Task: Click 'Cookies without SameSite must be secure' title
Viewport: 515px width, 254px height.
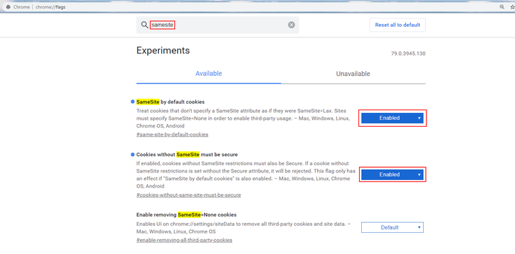Action: (187, 154)
